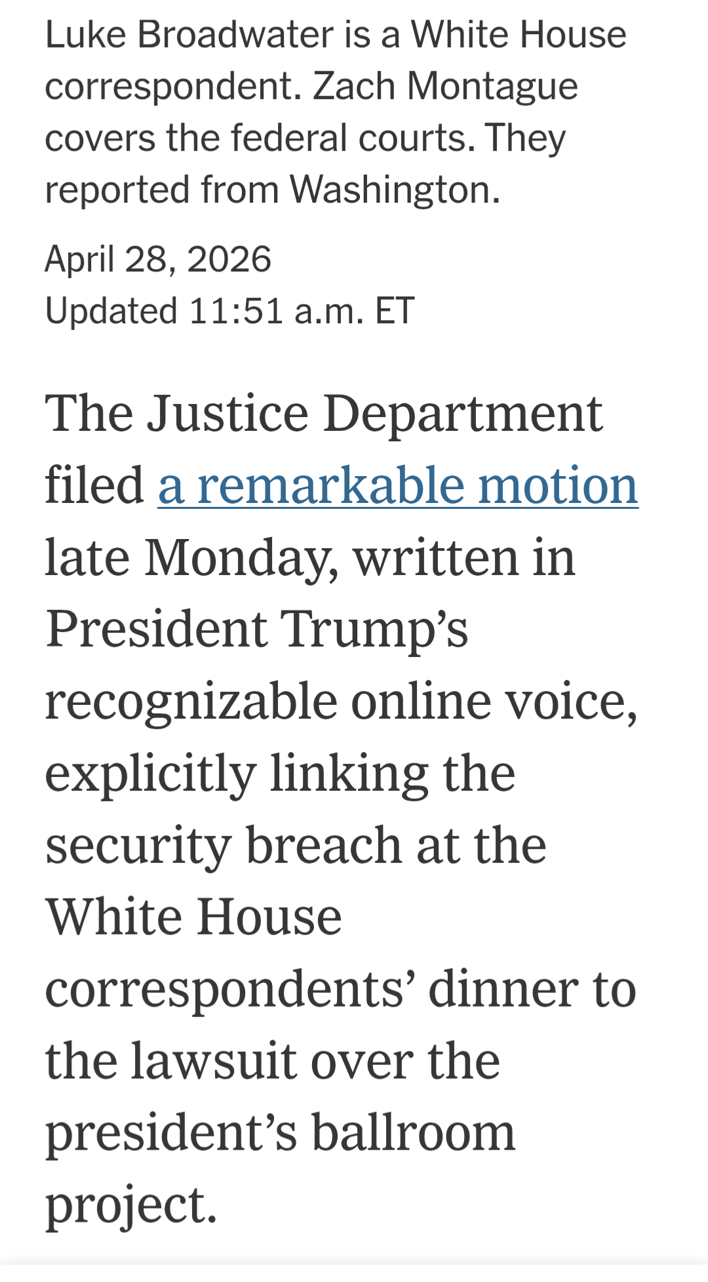Click the April 28, 2026 publication date
This screenshot has width=708, height=1282.
pos(158,258)
